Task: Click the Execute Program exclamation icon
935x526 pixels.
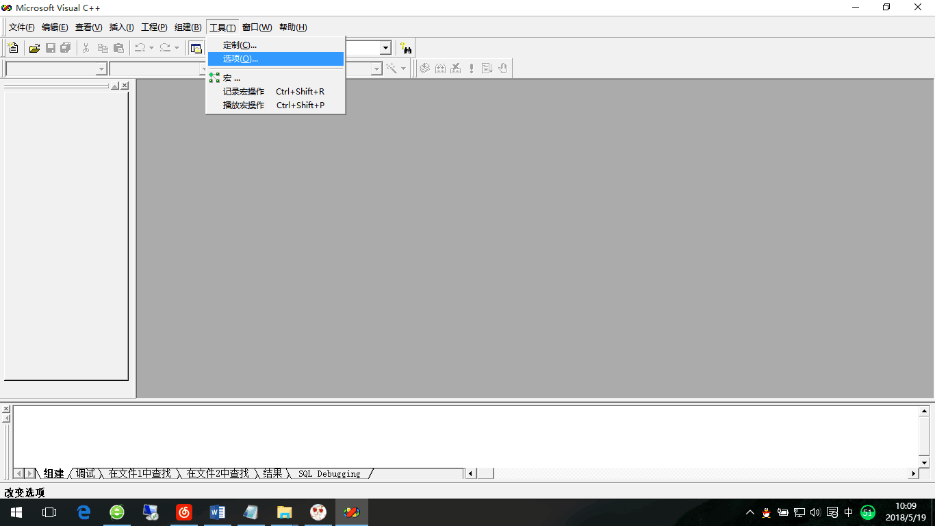Action: click(x=472, y=68)
